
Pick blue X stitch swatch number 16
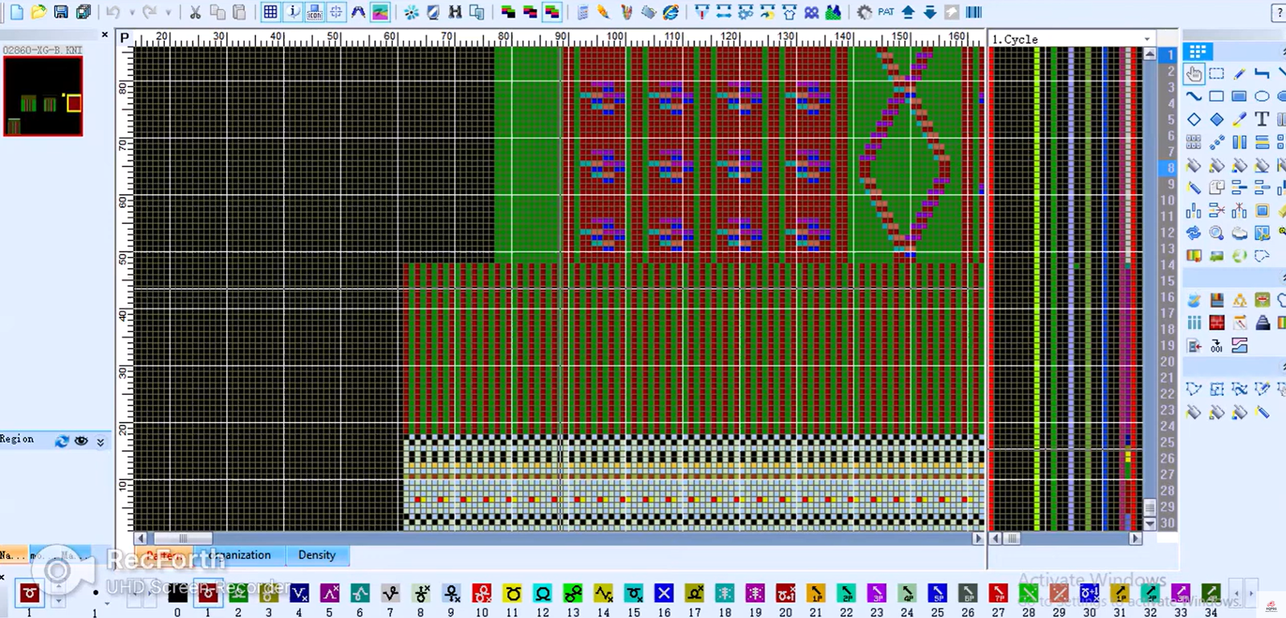point(664,593)
